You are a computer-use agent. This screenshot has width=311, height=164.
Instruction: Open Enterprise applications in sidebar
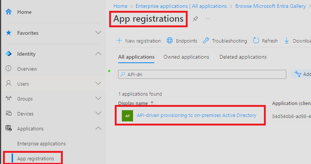click(x=41, y=143)
